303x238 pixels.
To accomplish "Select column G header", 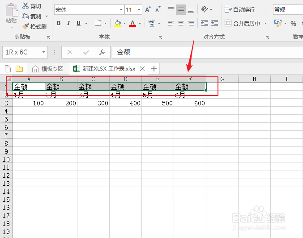I will [x=222, y=79].
